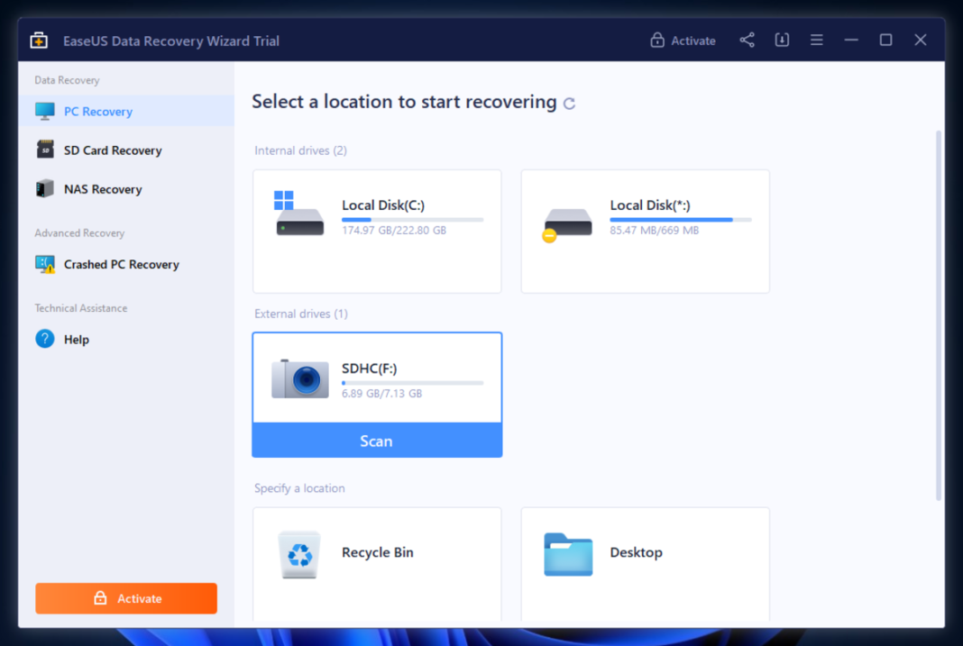Click Activate in the title bar
Viewport: 963px width, 646px height.
683,40
